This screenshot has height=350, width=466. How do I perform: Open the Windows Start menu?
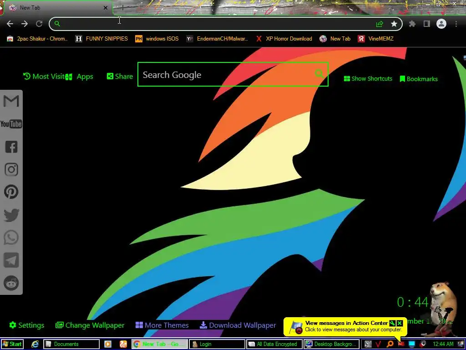pyautogui.click(x=12, y=344)
